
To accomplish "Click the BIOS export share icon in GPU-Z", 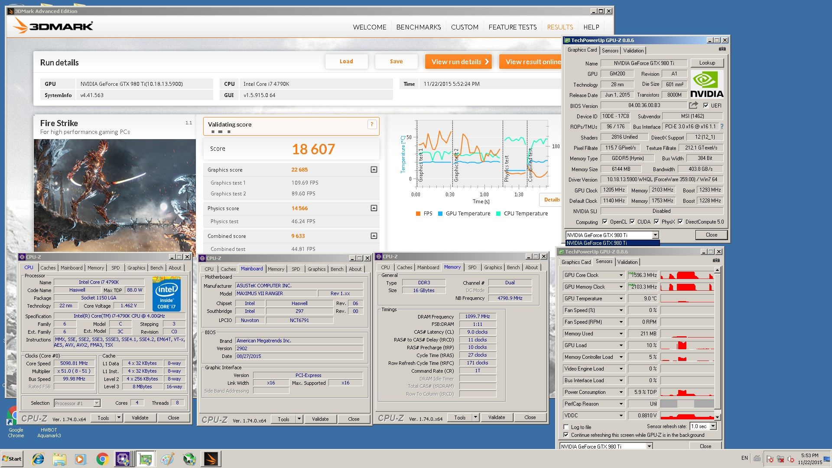I will [693, 105].
